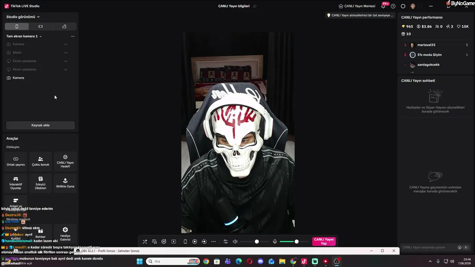Click the 15K likes stat

tap(463, 27)
